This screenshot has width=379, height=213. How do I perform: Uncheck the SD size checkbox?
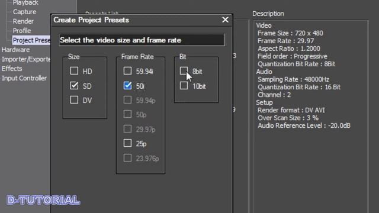tap(74, 85)
